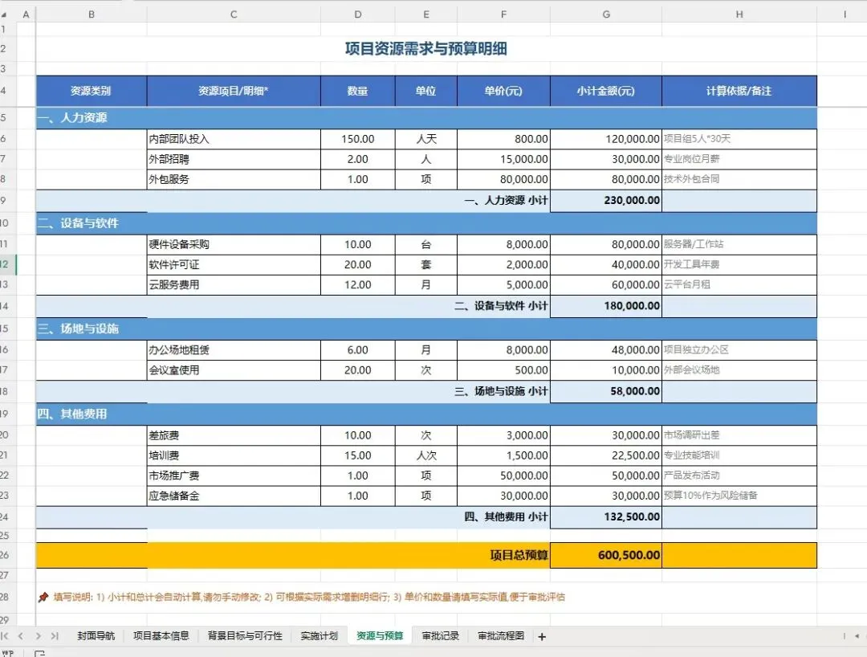The height and width of the screenshot is (657, 867).
Task: Go to next sheet navigation arrow
Action: tap(38, 636)
